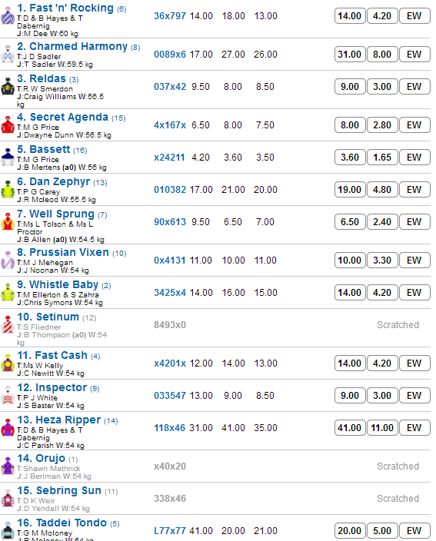Click Fast Cash silks icon
Viewport: 436px width, 541px height.
(8, 363)
